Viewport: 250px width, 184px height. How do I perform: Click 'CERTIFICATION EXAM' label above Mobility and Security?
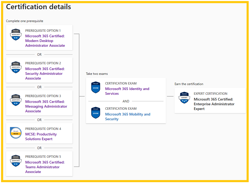(x=121, y=109)
